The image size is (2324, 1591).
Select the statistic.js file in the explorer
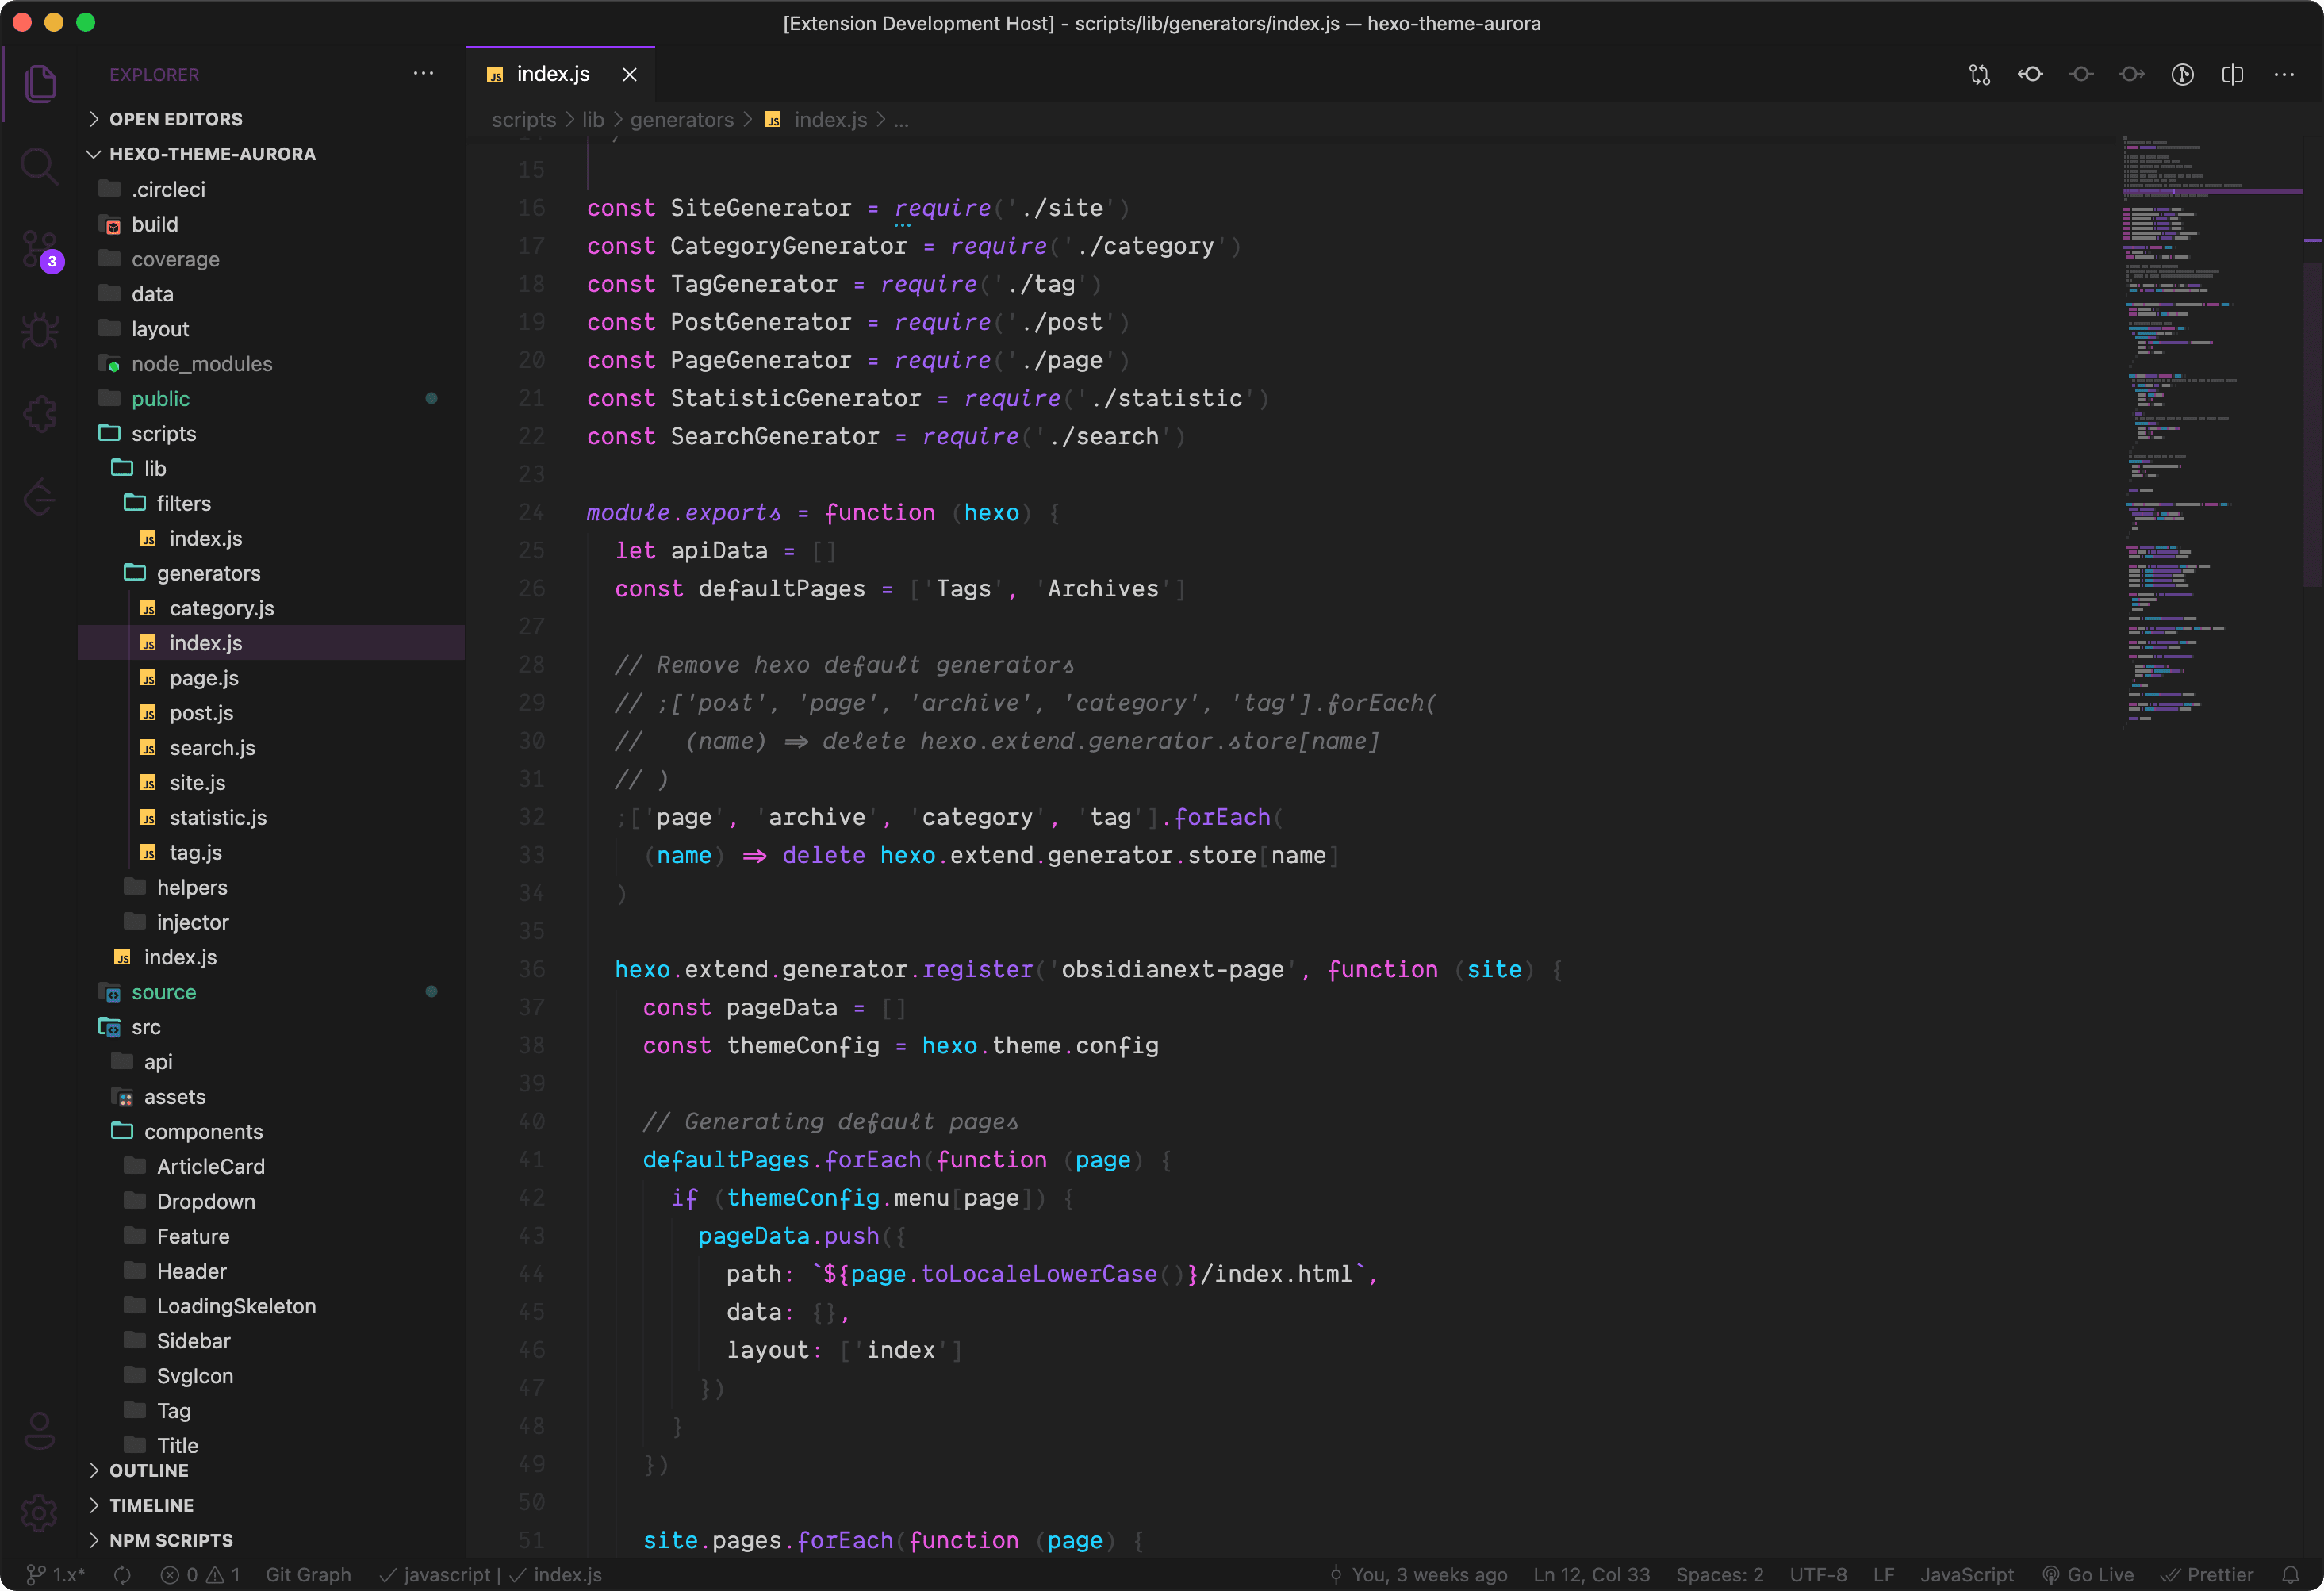click(217, 817)
